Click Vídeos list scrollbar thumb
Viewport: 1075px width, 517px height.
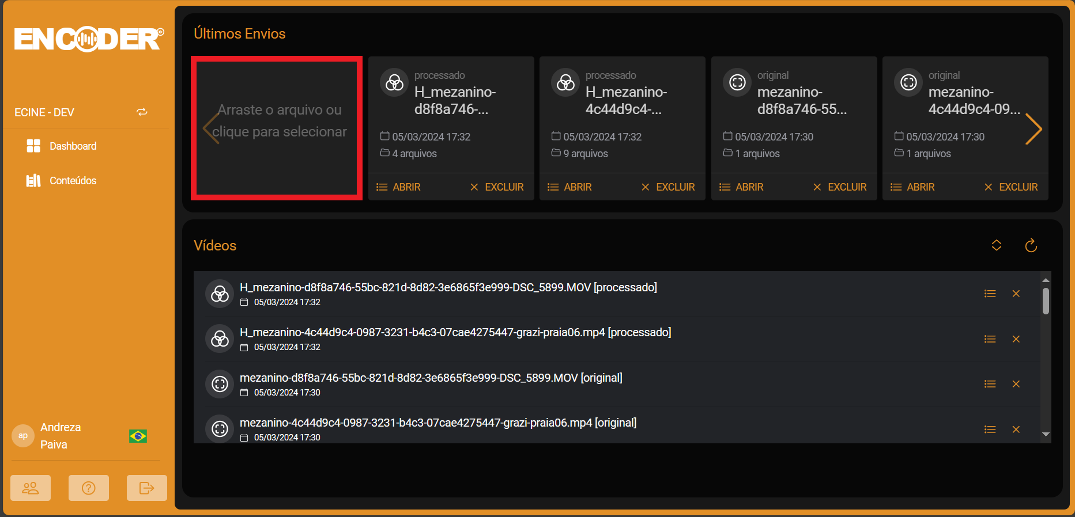(x=1046, y=301)
